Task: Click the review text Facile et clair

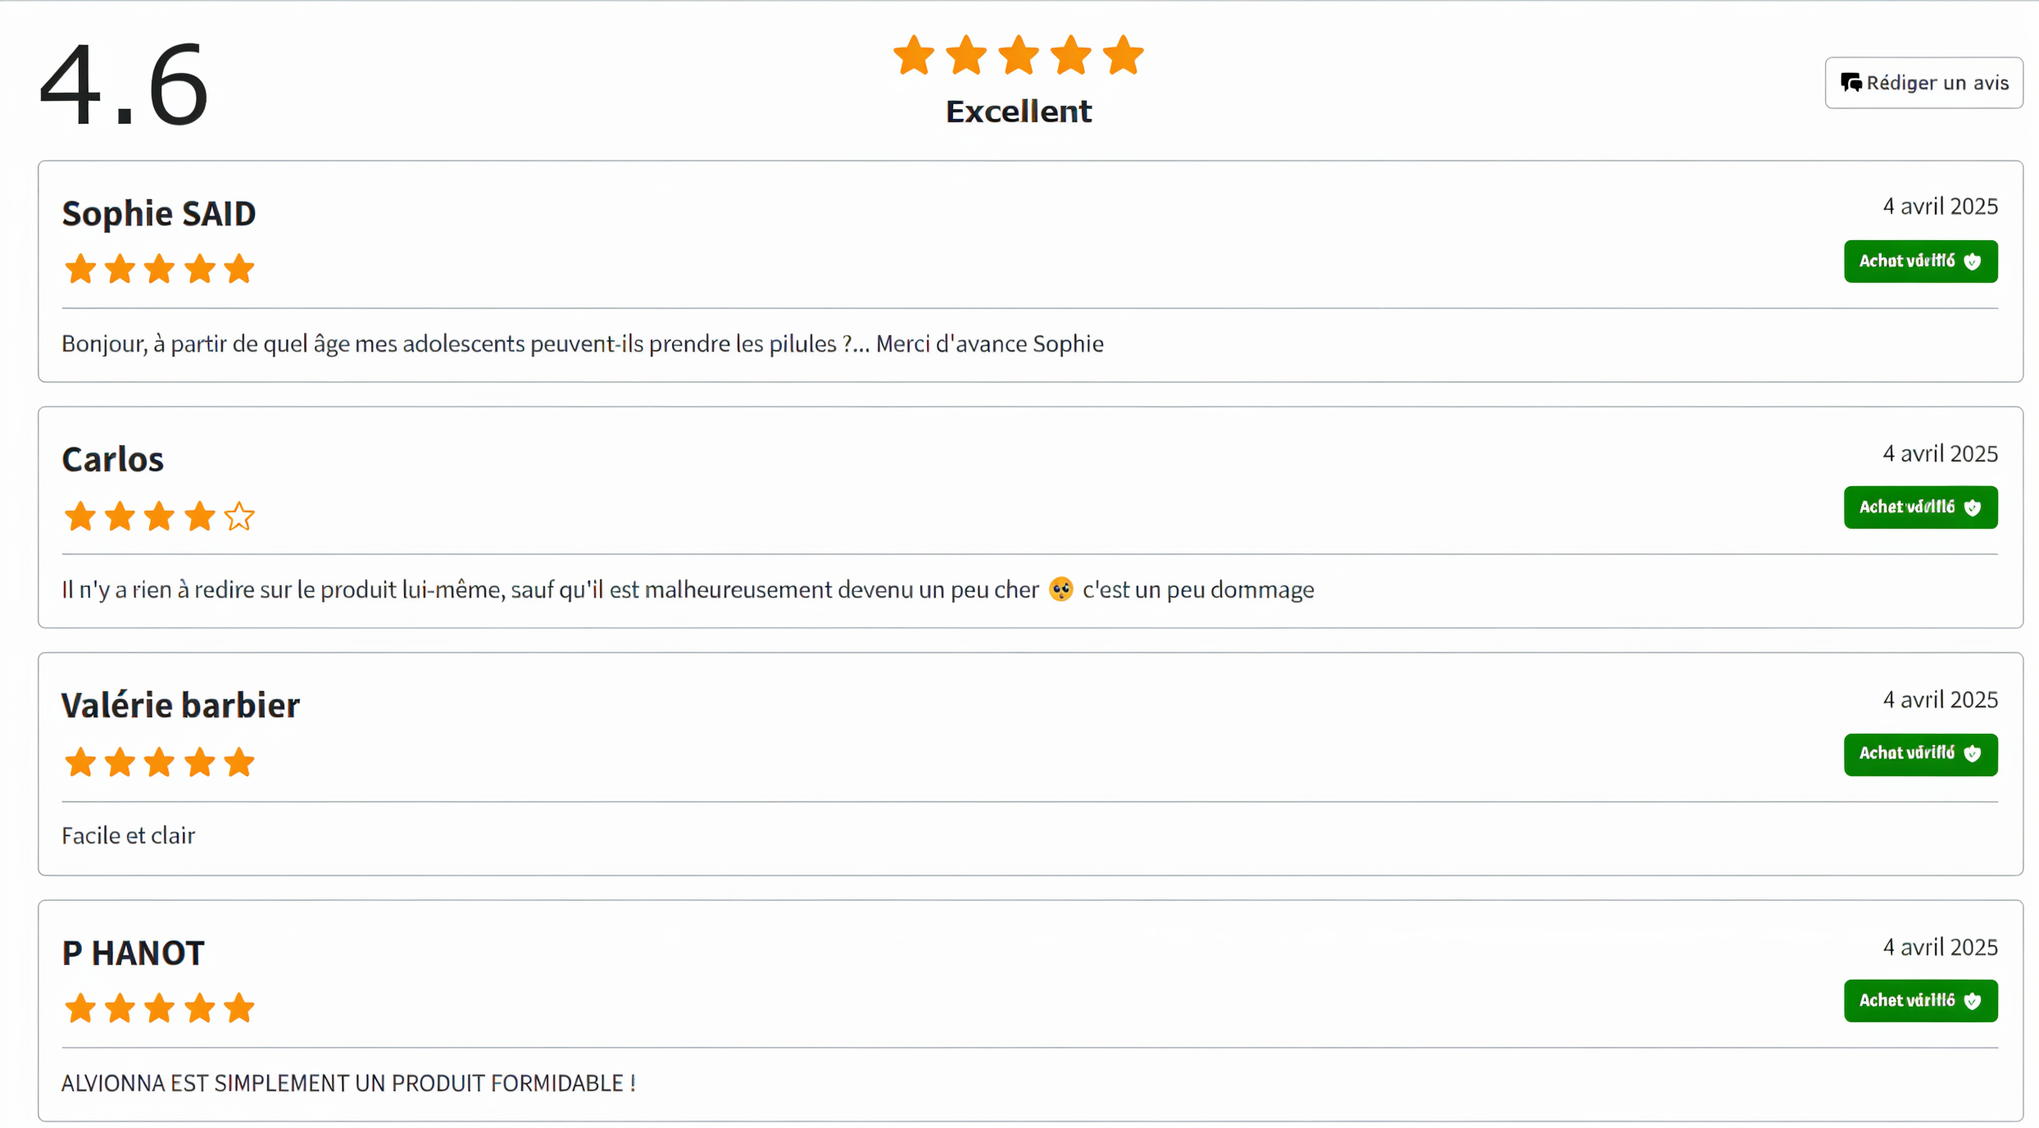Action: (x=129, y=835)
